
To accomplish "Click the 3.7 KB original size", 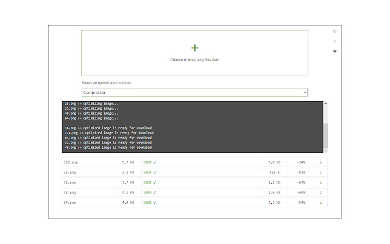I will point(128,182).
